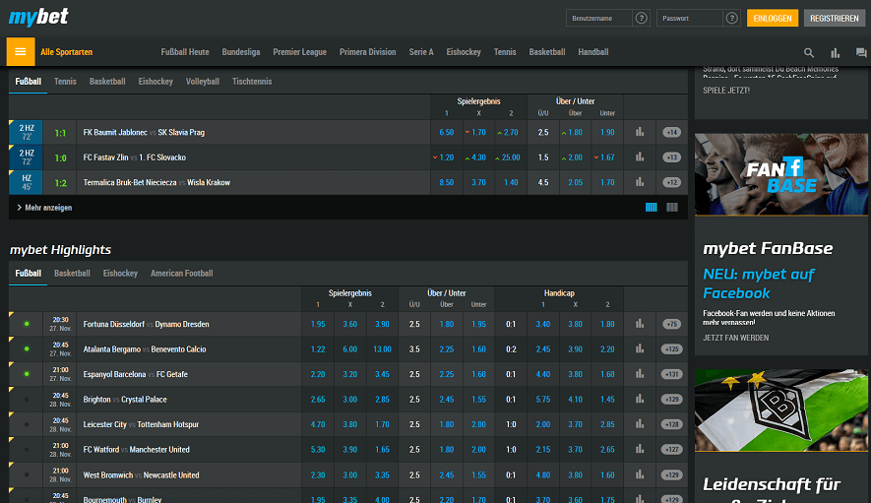Open the statistics bar chart icon in header

pyautogui.click(x=835, y=53)
